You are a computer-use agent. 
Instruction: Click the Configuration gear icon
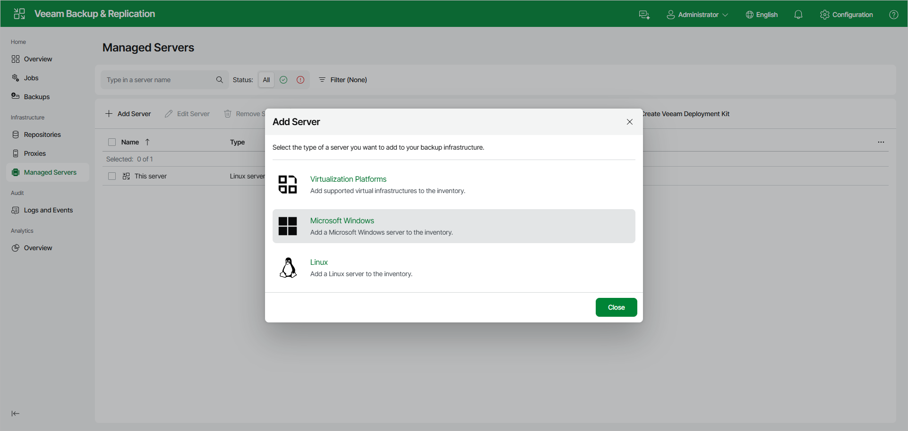(x=825, y=15)
